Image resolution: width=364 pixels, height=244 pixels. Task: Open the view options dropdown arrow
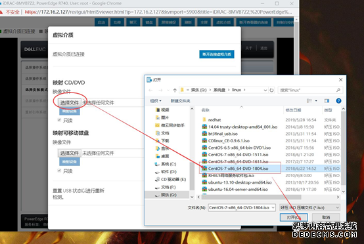(316, 101)
